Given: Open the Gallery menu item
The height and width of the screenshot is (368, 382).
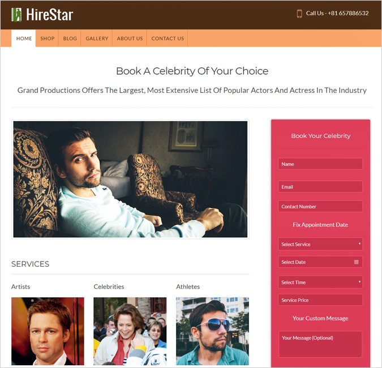Looking at the screenshot, I should point(97,38).
